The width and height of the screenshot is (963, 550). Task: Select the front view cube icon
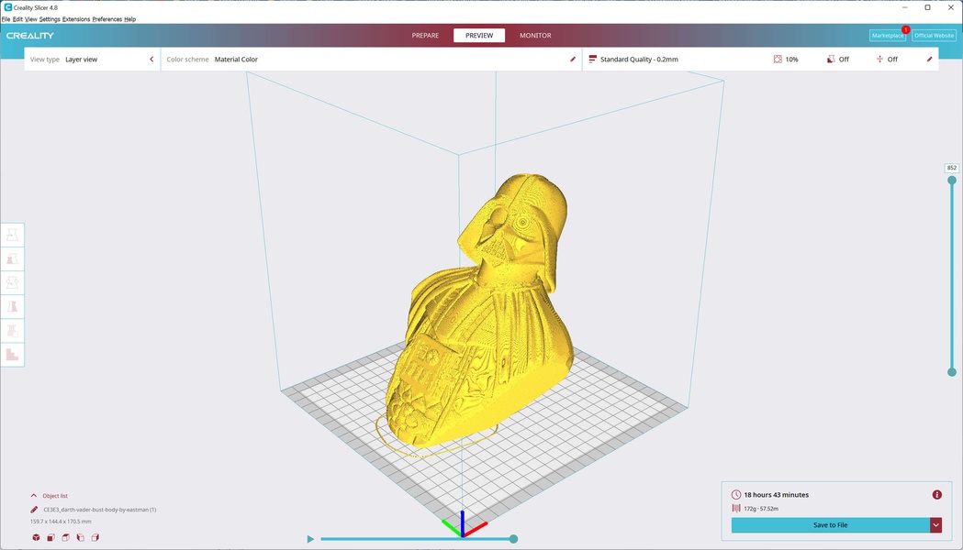[x=50, y=537]
